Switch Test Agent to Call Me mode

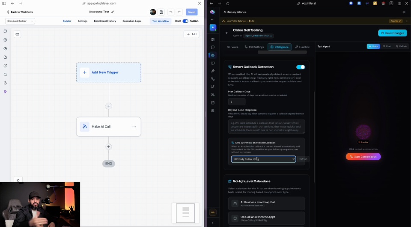coord(401,46)
